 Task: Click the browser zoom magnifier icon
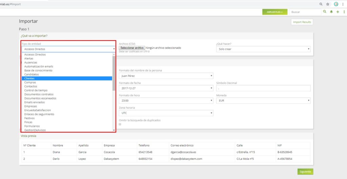321,4
